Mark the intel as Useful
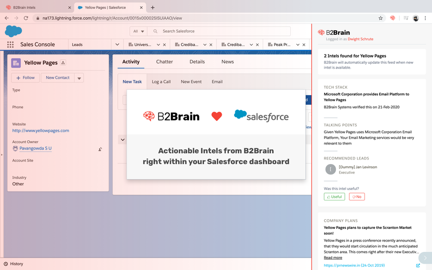The height and width of the screenshot is (270, 432). pos(334,197)
